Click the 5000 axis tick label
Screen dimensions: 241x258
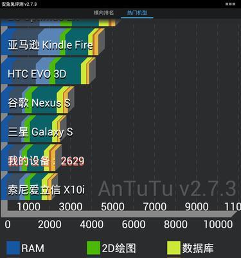tap(112, 206)
